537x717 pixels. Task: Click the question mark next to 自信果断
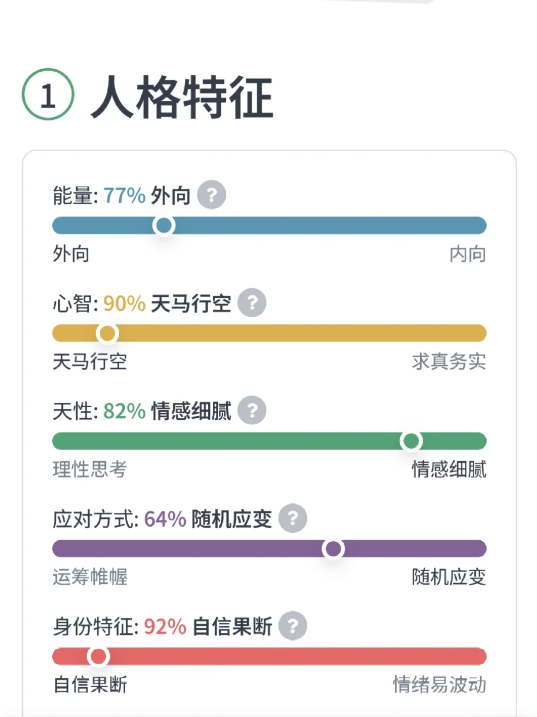tap(292, 626)
